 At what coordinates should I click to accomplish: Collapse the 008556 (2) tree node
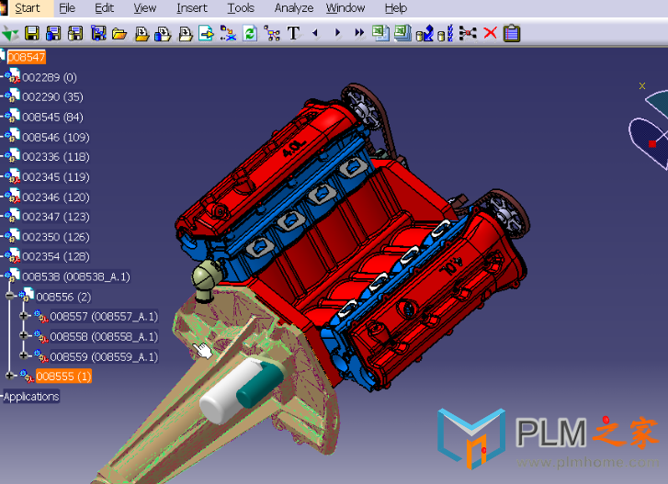click(10, 296)
